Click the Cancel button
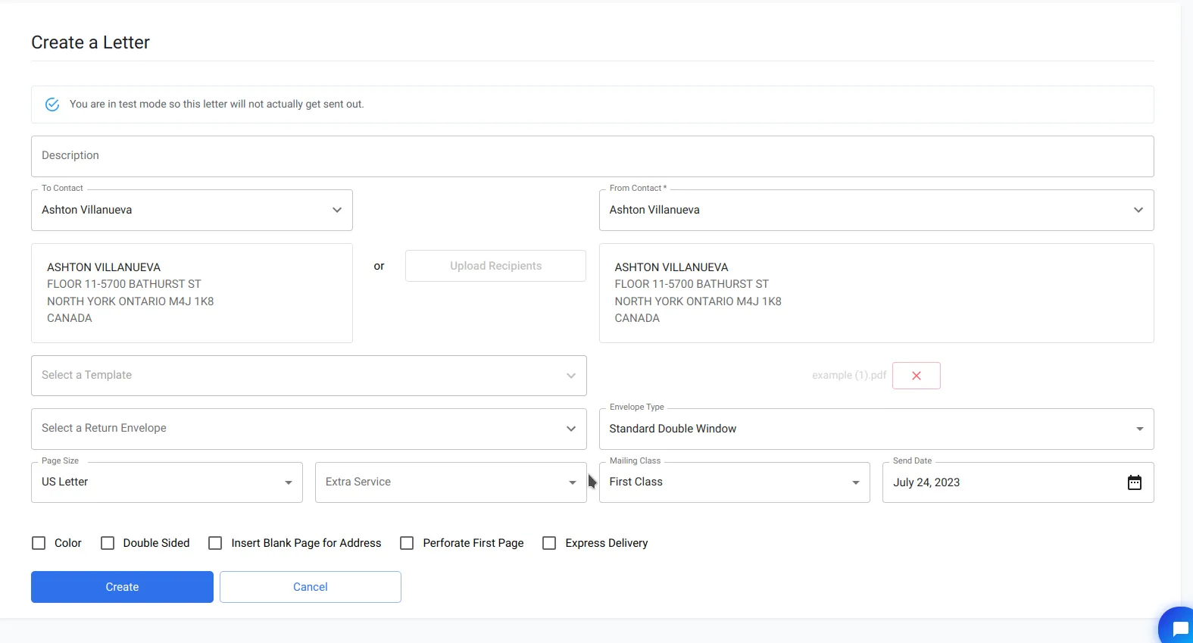 pyautogui.click(x=311, y=587)
